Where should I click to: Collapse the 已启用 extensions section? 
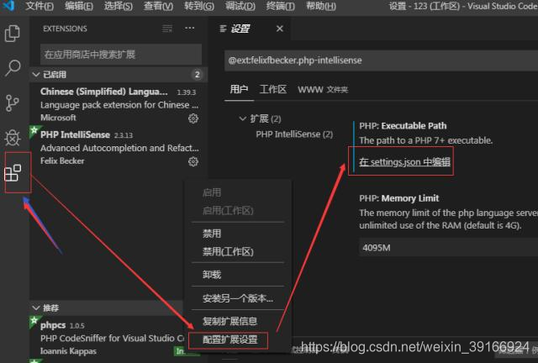(x=36, y=75)
